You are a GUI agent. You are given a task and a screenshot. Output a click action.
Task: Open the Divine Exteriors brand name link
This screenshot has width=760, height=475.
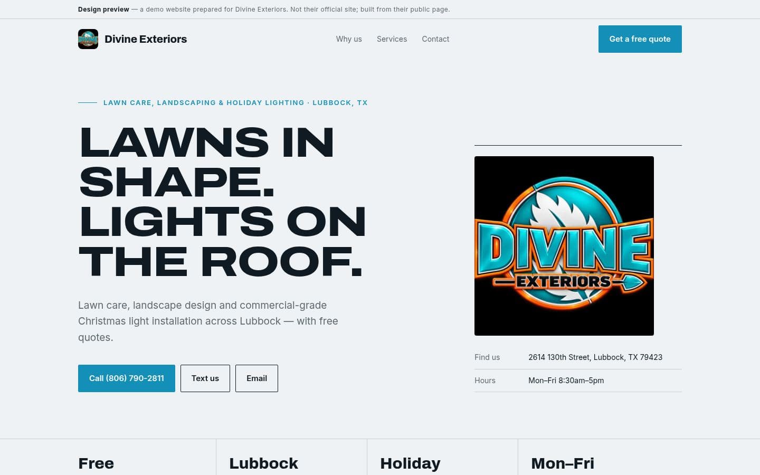tap(146, 39)
